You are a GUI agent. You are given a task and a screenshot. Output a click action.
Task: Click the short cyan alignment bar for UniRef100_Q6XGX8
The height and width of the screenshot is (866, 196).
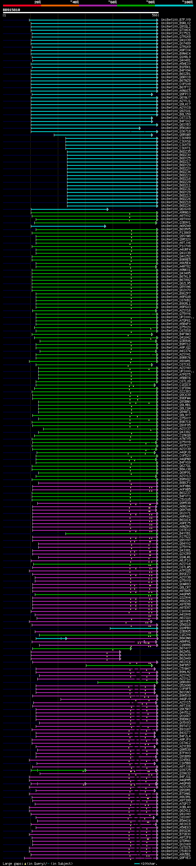click(x=70, y=209)
